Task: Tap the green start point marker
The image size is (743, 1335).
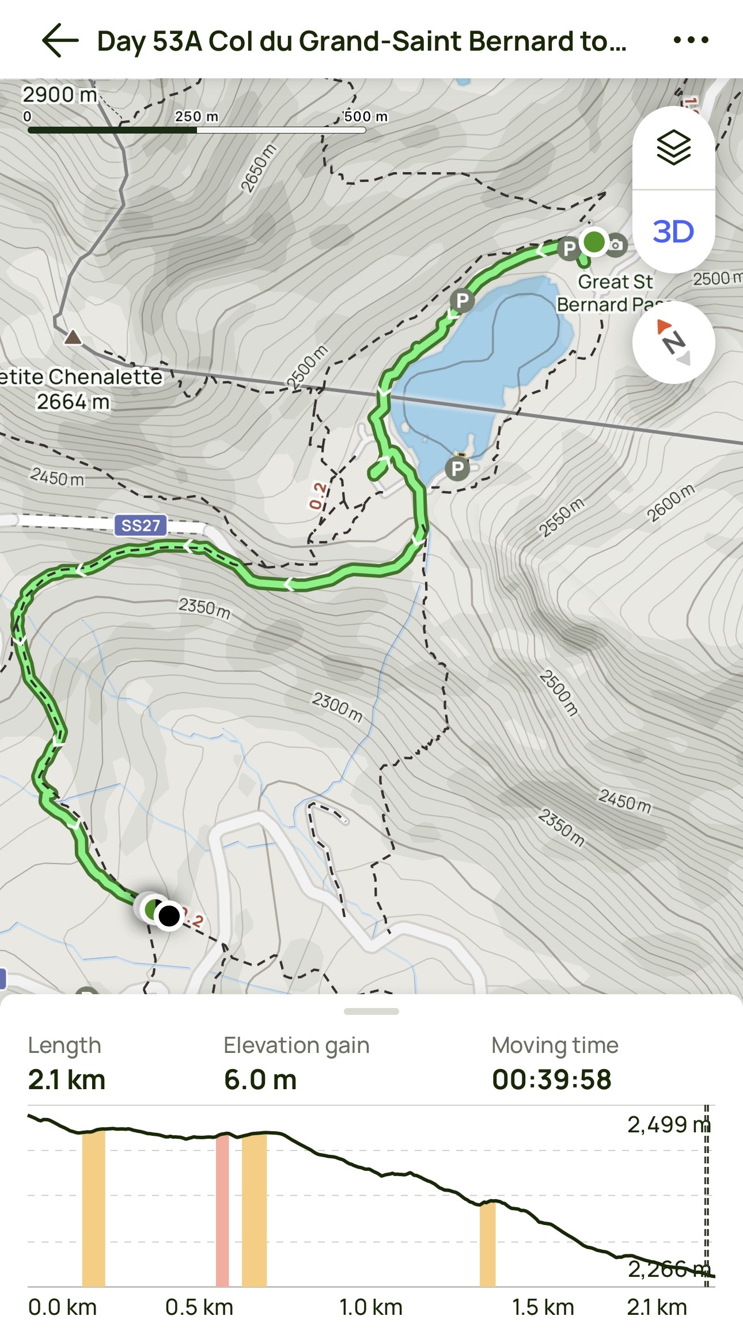Action: [594, 242]
